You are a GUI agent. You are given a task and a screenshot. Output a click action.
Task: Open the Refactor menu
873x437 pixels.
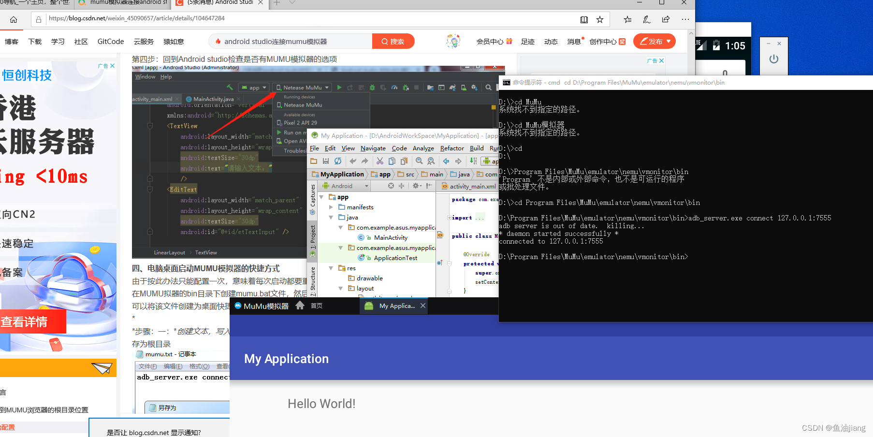coord(452,148)
